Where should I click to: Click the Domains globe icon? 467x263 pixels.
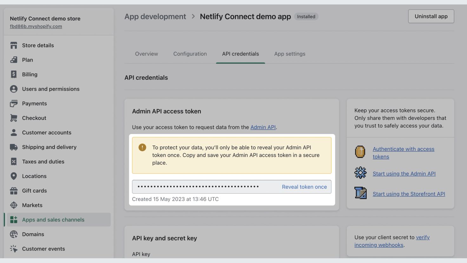tap(14, 234)
